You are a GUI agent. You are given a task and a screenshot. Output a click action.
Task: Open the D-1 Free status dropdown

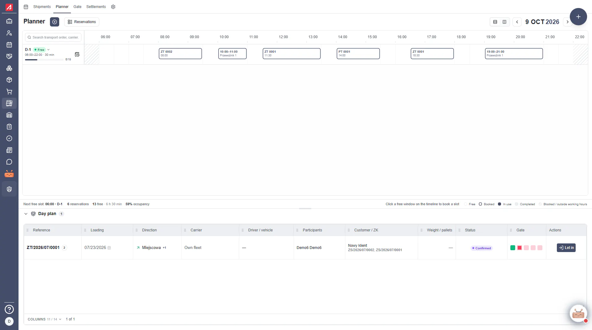pyautogui.click(x=41, y=50)
